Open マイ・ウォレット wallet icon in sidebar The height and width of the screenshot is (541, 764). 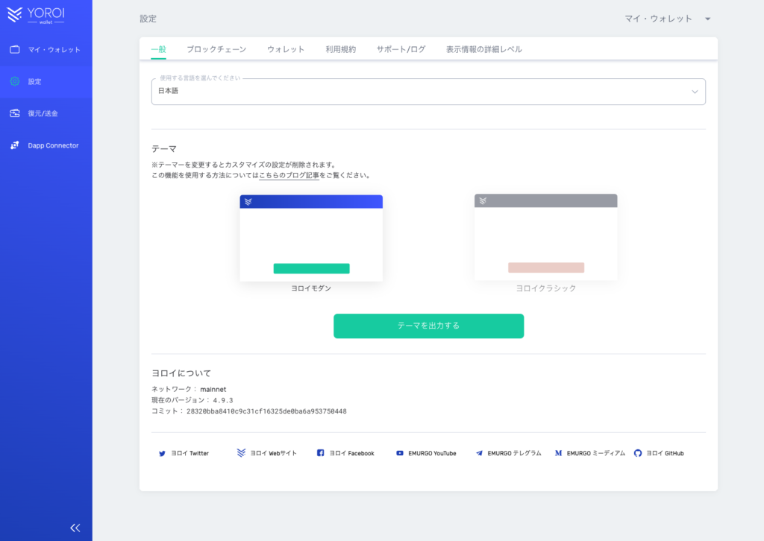click(15, 50)
